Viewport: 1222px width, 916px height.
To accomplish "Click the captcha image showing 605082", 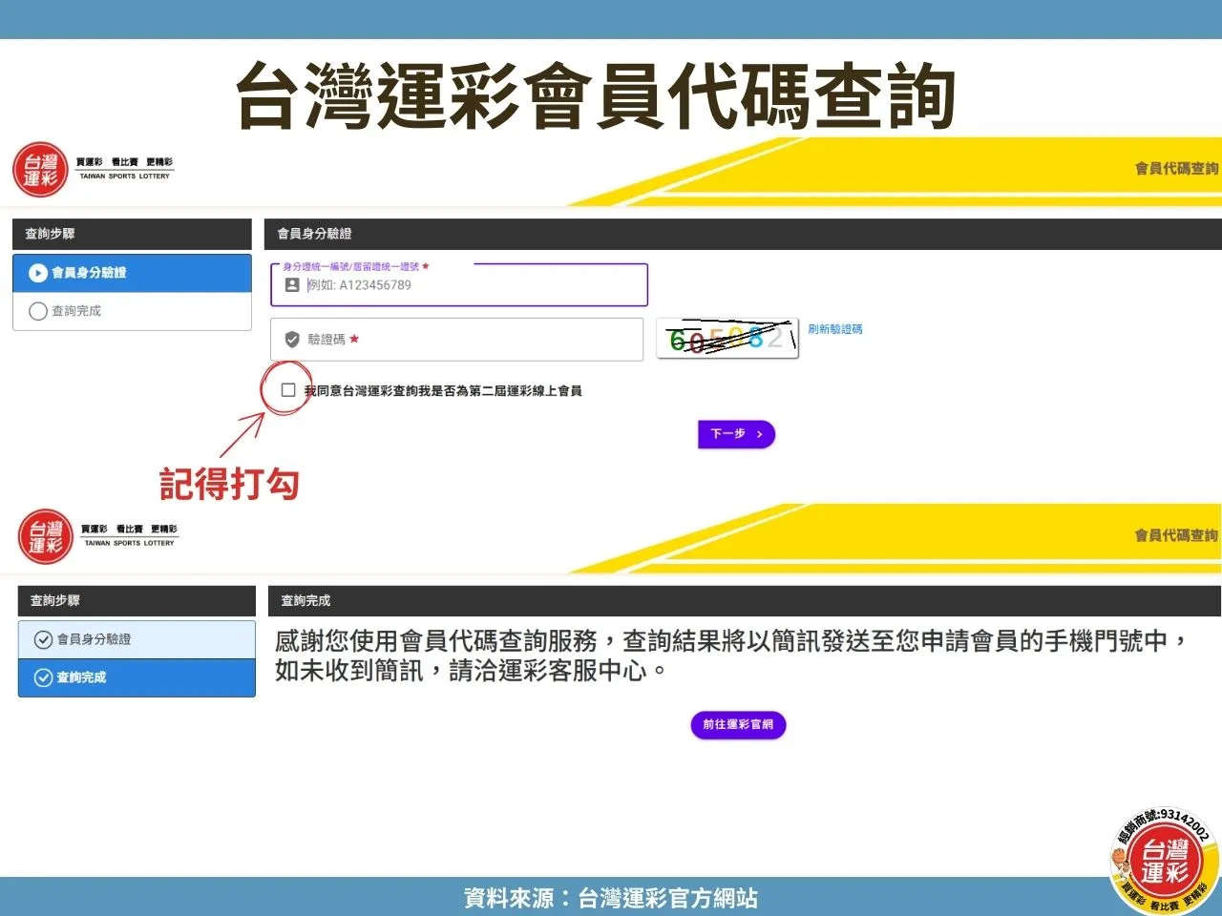I will click(727, 339).
